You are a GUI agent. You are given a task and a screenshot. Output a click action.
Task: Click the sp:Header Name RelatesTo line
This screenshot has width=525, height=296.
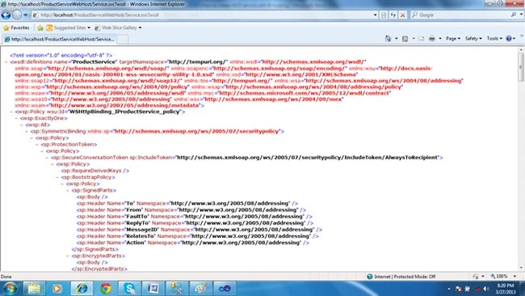(x=198, y=236)
